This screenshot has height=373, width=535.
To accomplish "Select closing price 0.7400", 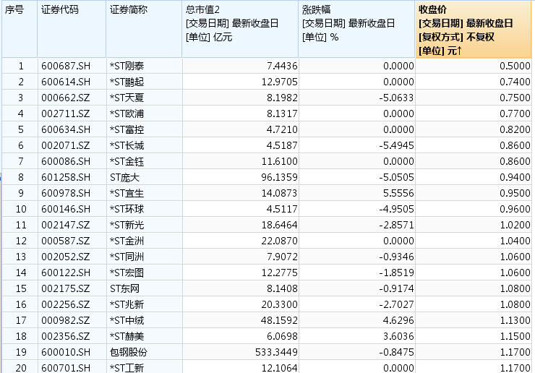I will pyautogui.click(x=515, y=82).
